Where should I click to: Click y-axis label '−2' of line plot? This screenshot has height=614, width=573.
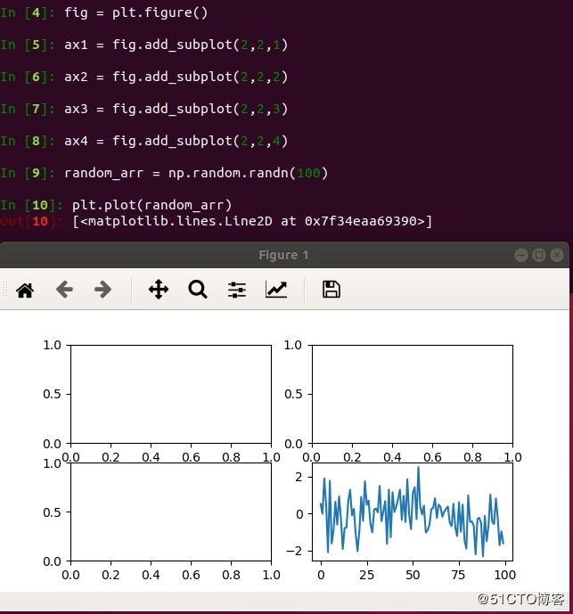295,551
